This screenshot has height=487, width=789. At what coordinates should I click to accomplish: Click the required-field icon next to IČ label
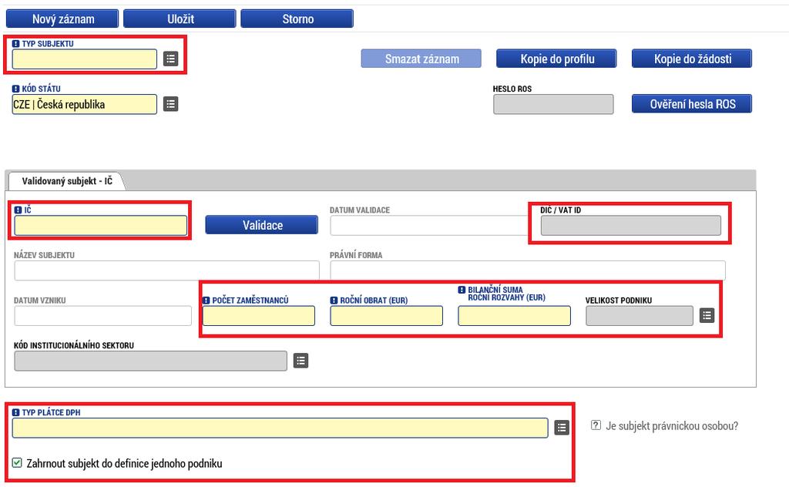point(18,210)
